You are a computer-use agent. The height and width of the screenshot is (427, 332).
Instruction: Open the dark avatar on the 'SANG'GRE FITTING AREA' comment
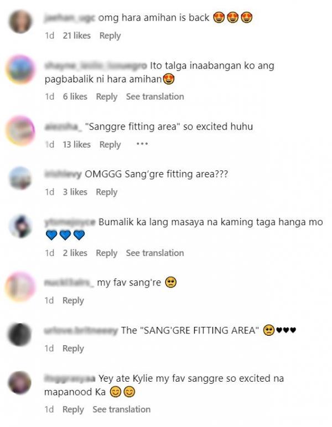(20, 335)
